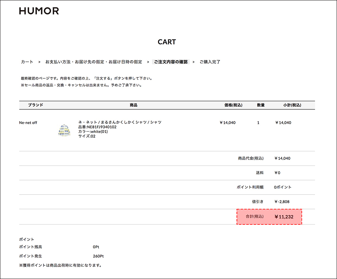Go back to the カート step

click(27, 62)
